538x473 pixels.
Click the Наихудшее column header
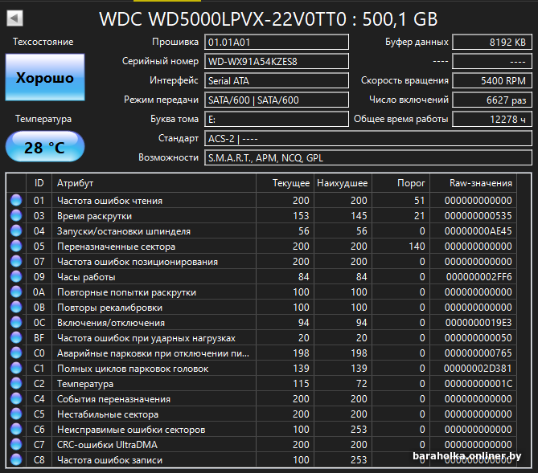coord(343,183)
